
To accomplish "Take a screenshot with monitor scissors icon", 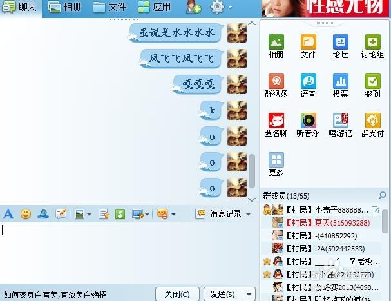I will (138, 214).
